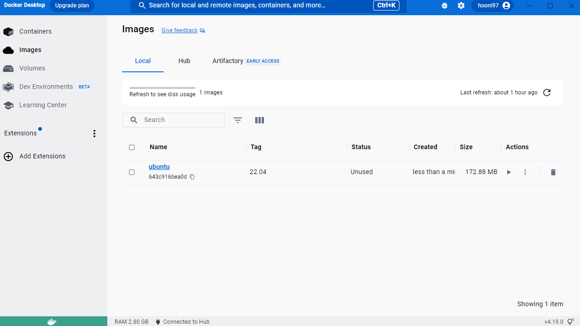The height and width of the screenshot is (326, 580).
Task: Open the Learning Center
Action: click(x=43, y=105)
